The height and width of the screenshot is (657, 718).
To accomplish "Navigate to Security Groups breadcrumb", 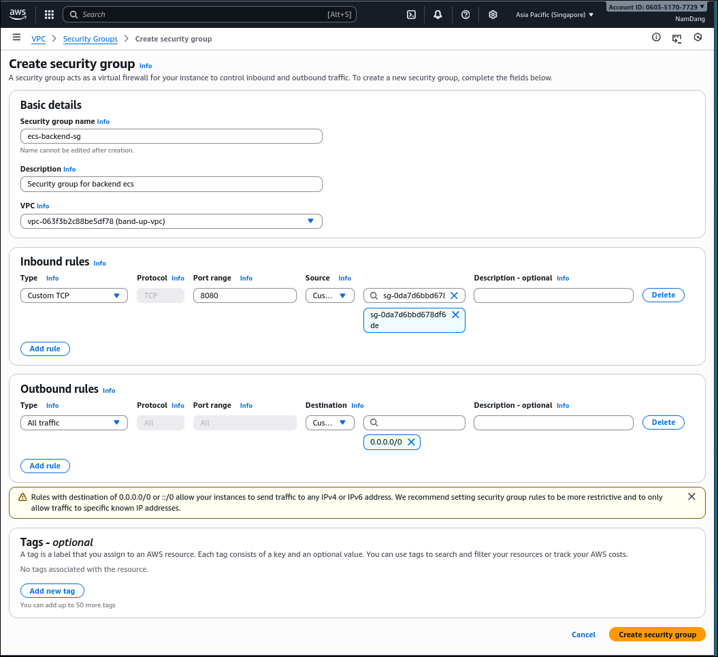I will click(x=90, y=39).
